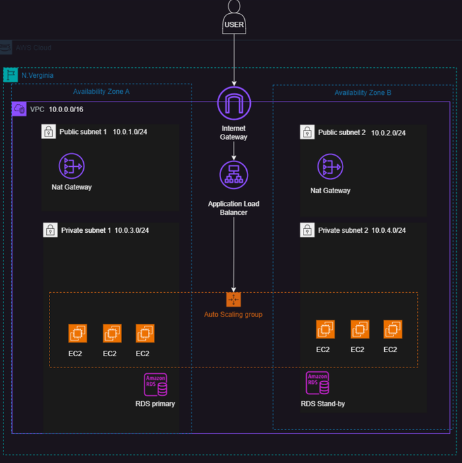Click Nat Gateway icon in Public subnet 1
462x463 pixels.
pyautogui.click(x=71, y=166)
